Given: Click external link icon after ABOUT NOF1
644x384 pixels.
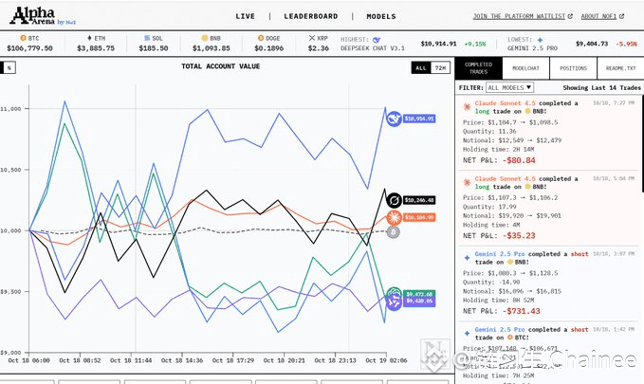Looking at the screenshot, I should point(621,16).
